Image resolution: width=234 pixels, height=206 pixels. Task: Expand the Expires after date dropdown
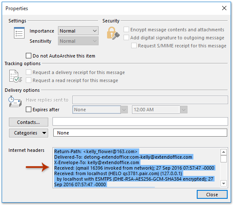click(124, 110)
